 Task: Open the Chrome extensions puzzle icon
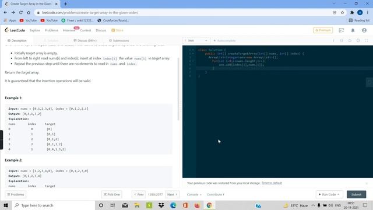pyautogui.click(x=352, y=13)
